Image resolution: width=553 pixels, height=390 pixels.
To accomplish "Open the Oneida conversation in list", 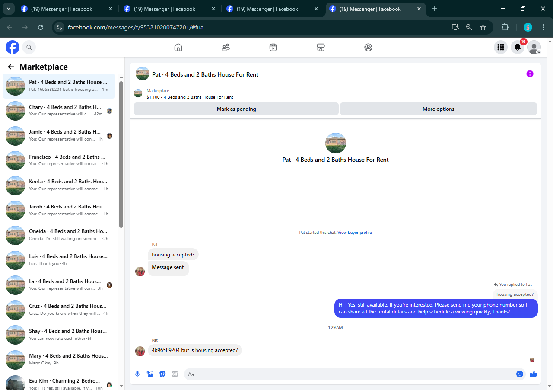I will point(59,235).
